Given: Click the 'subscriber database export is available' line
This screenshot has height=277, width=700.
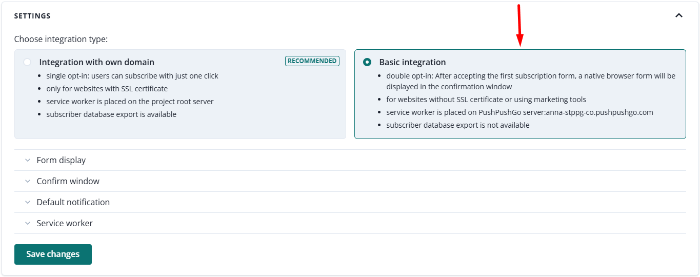Looking at the screenshot, I should (x=111, y=114).
